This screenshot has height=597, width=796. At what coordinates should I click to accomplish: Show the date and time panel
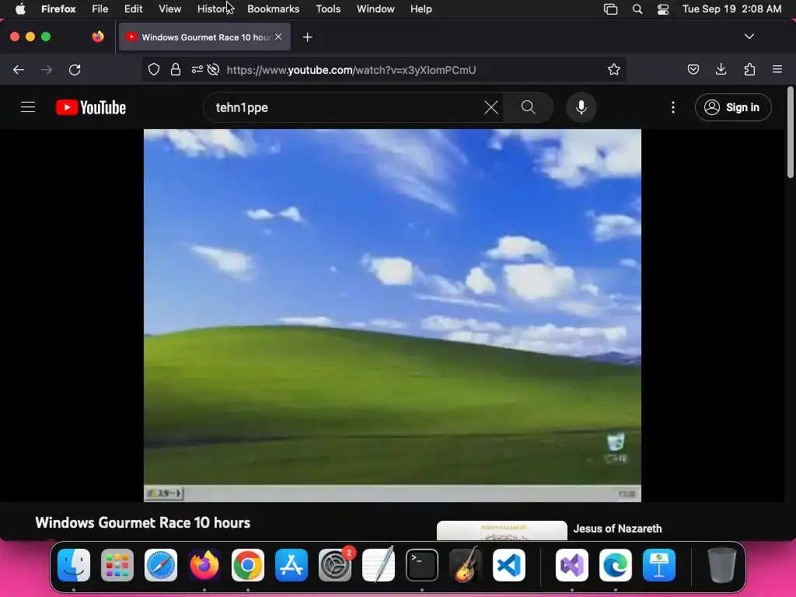pyautogui.click(x=731, y=9)
